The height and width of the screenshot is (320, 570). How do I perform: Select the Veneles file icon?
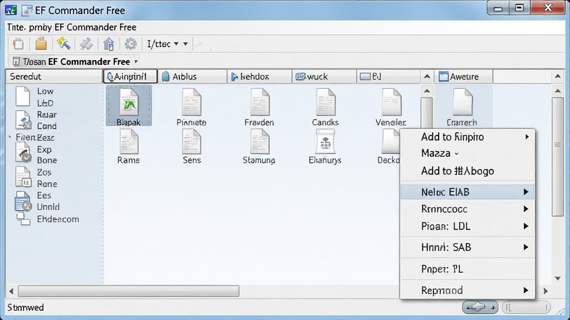(x=391, y=107)
